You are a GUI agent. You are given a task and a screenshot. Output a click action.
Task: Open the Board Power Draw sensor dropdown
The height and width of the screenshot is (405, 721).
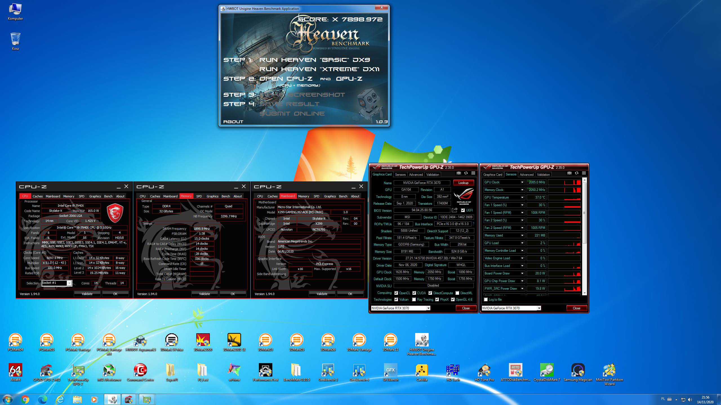(522, 273)
